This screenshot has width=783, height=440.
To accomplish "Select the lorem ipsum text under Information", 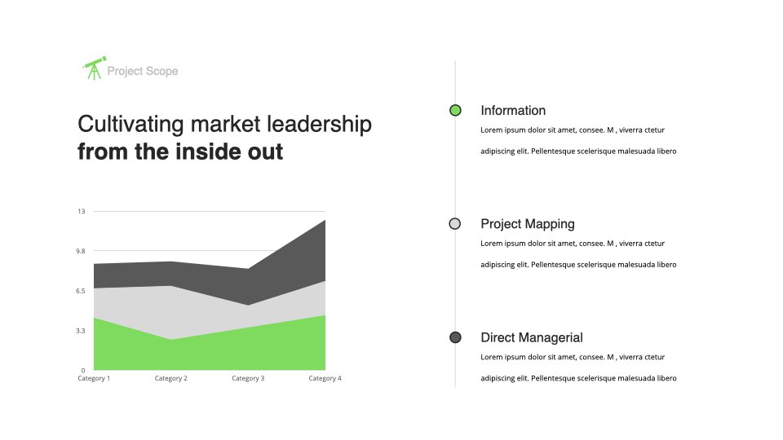I will [x=578, y=141].
